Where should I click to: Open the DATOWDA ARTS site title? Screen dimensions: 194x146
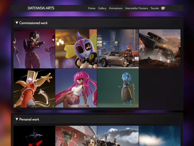click(x=41, y=8)
